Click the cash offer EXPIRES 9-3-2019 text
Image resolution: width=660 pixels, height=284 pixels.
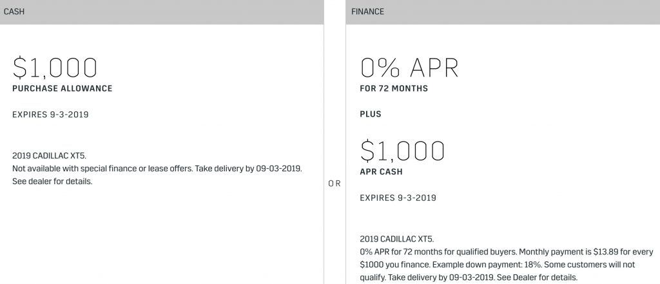[x=50, y=115]
